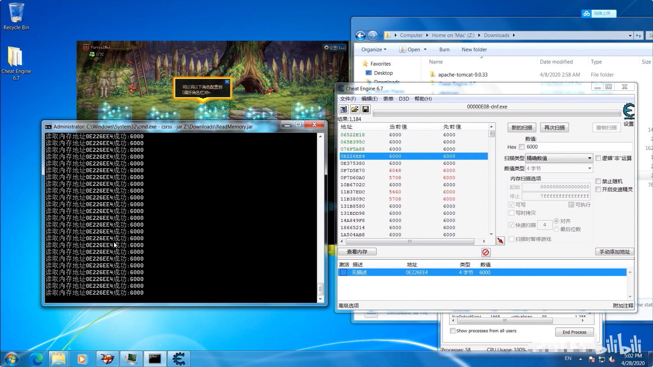
Task: Switch to the cmd window on the taskbar
Action: tap(155, 359)
